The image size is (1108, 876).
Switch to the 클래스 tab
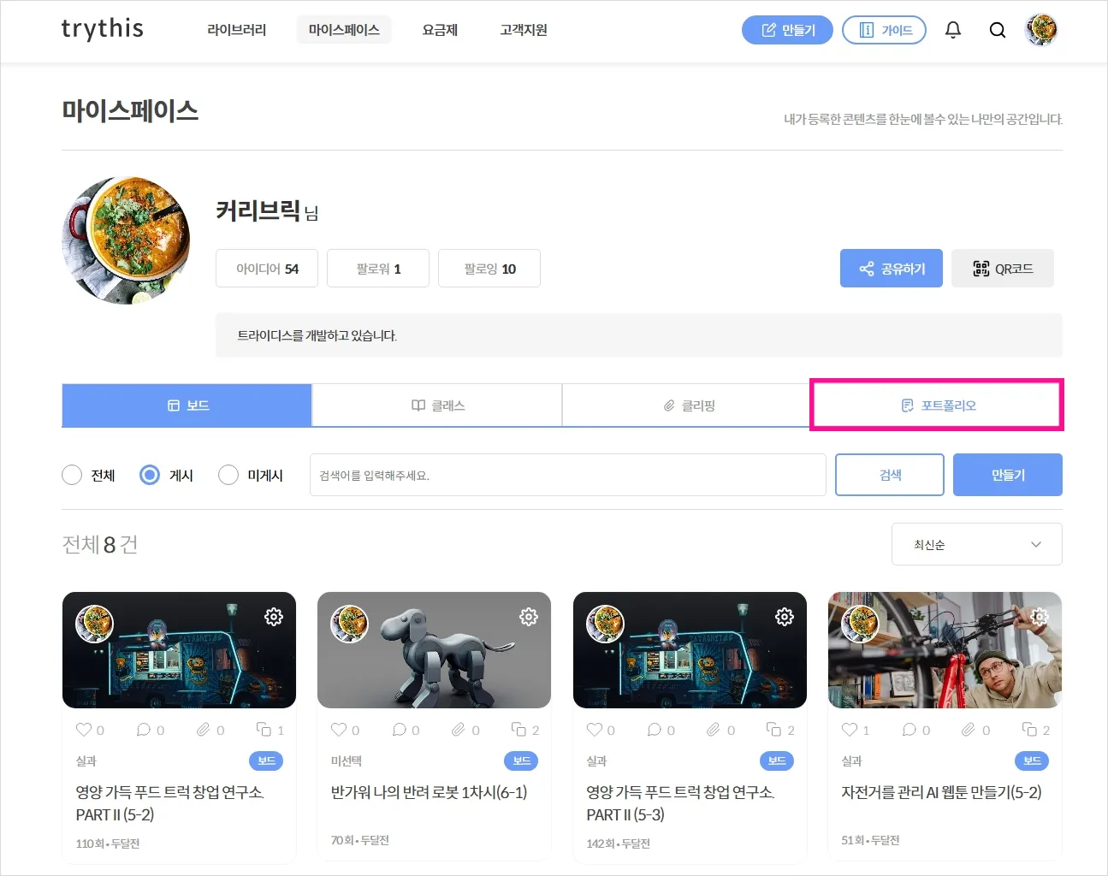tap(437, 405)
